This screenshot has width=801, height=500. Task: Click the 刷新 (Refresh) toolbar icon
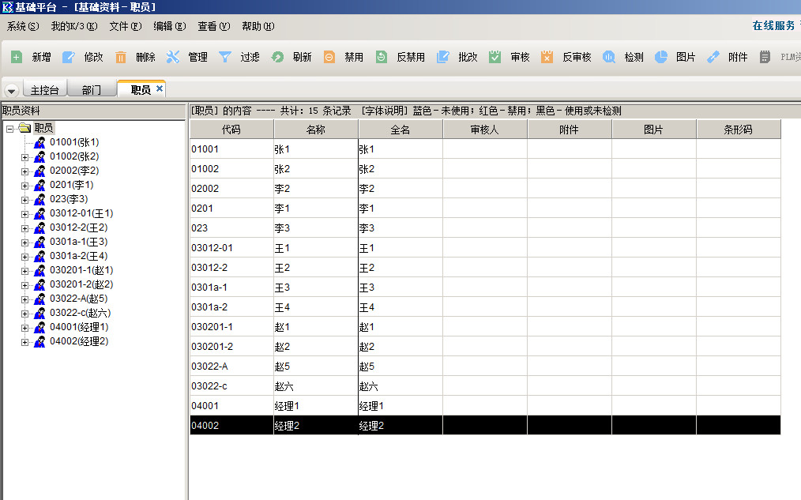click(277, 57)
